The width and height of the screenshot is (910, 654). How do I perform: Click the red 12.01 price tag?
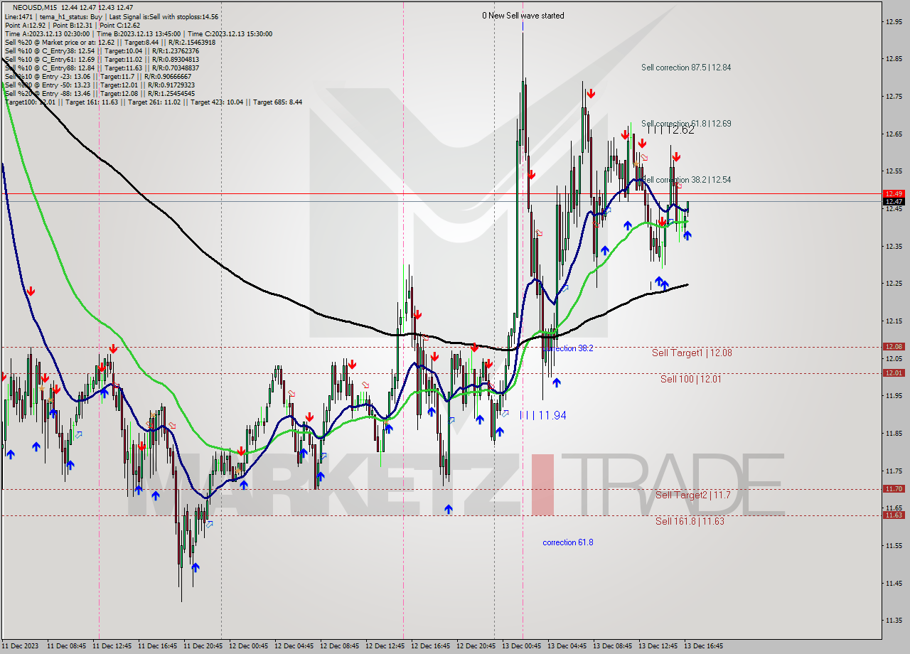894,372
